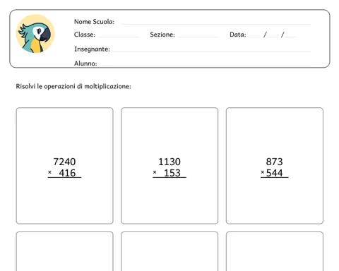Select the Classe blank field
The image size is (339, 271).
(x=119, y=37)
